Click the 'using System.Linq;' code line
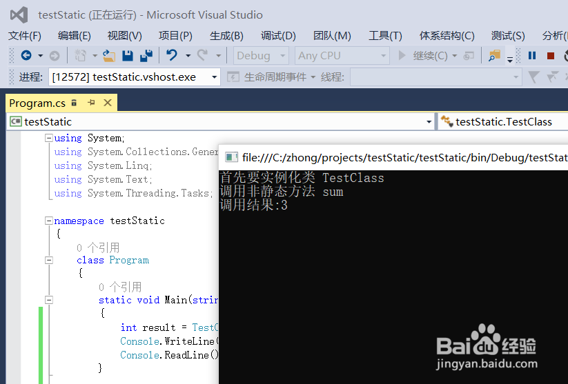Image resolution: width=568 pixels, height=384 pixels. (x=104, y=165)
